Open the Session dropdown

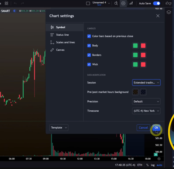(x=146, y=83)
